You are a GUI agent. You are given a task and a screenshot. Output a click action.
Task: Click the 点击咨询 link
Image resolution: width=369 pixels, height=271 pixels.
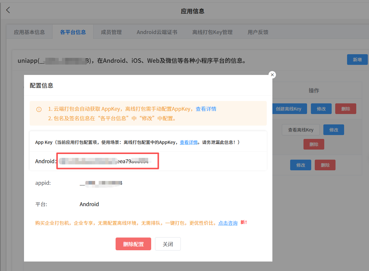click(x=228, y=223)
